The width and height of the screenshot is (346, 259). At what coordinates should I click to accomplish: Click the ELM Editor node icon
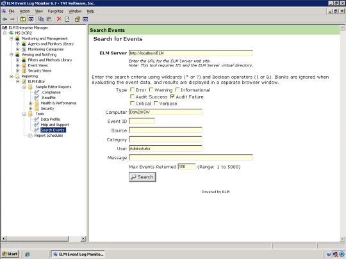(x=24, y=81)
